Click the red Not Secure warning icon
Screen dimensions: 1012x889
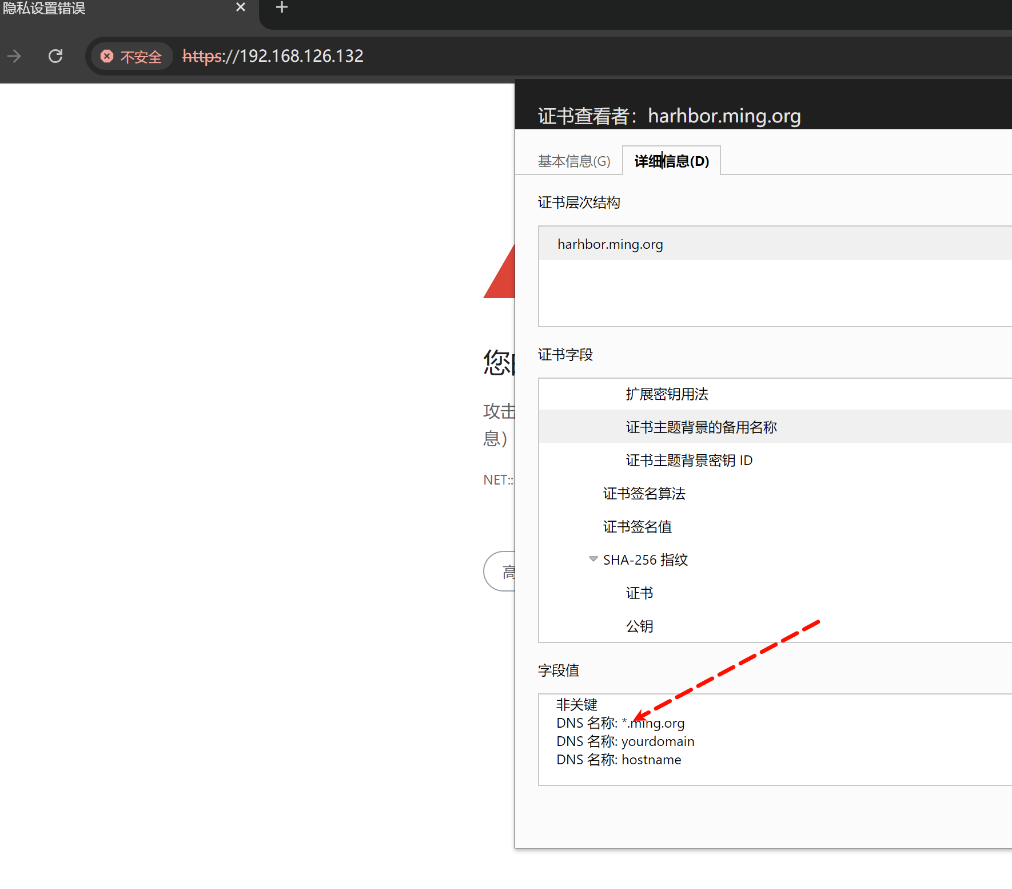[107, 56]
